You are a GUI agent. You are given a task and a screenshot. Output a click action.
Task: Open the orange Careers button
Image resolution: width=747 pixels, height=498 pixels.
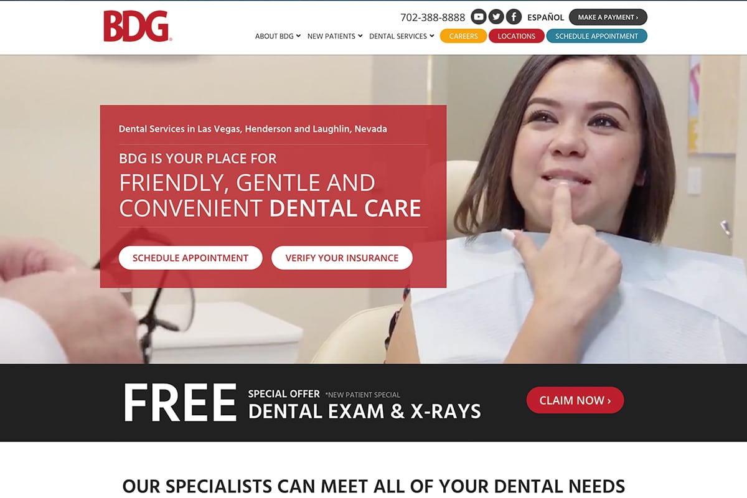point(463,36)
